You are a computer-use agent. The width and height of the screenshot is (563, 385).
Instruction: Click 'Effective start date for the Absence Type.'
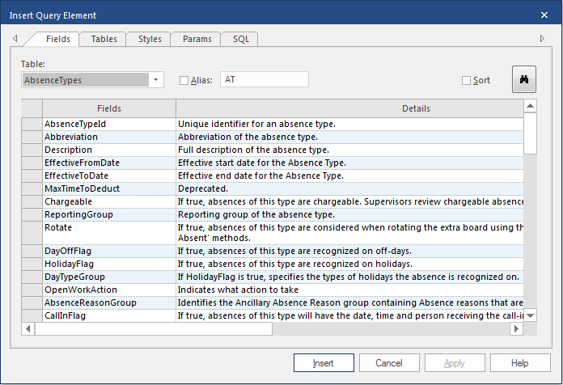point(349,163)
